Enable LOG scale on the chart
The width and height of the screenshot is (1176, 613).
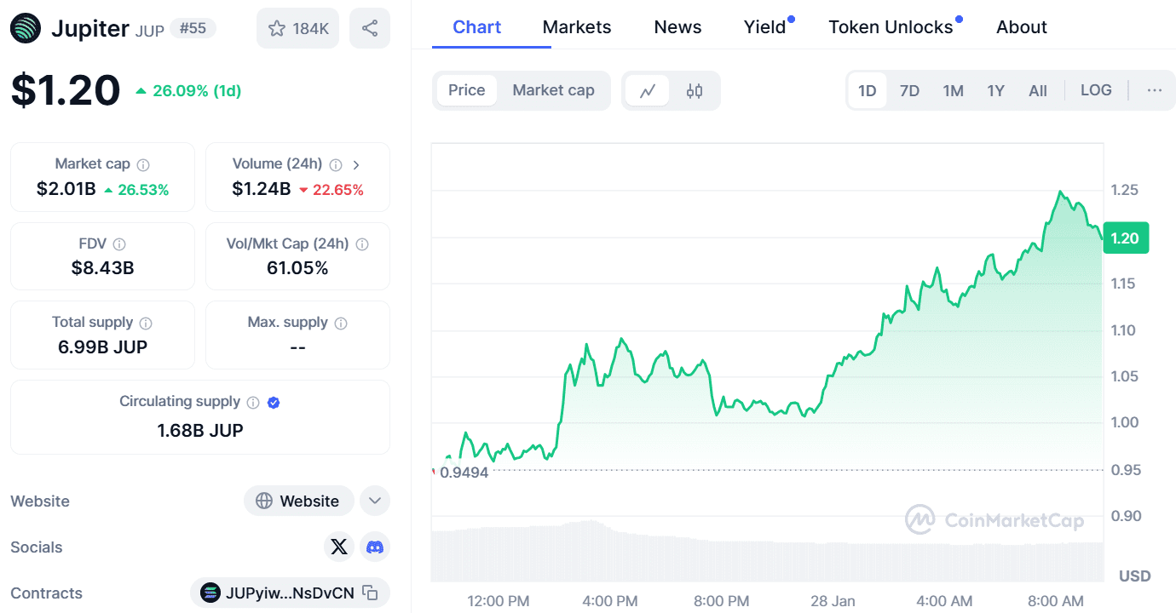click(1096, 89)
